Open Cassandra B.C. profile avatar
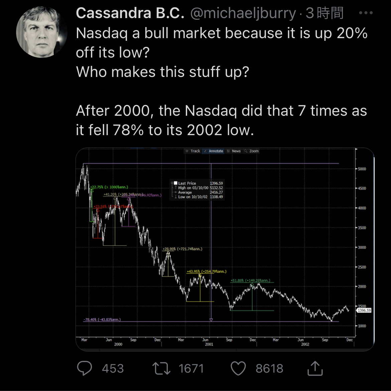This screenshot has width=391, height=391. 41,32
